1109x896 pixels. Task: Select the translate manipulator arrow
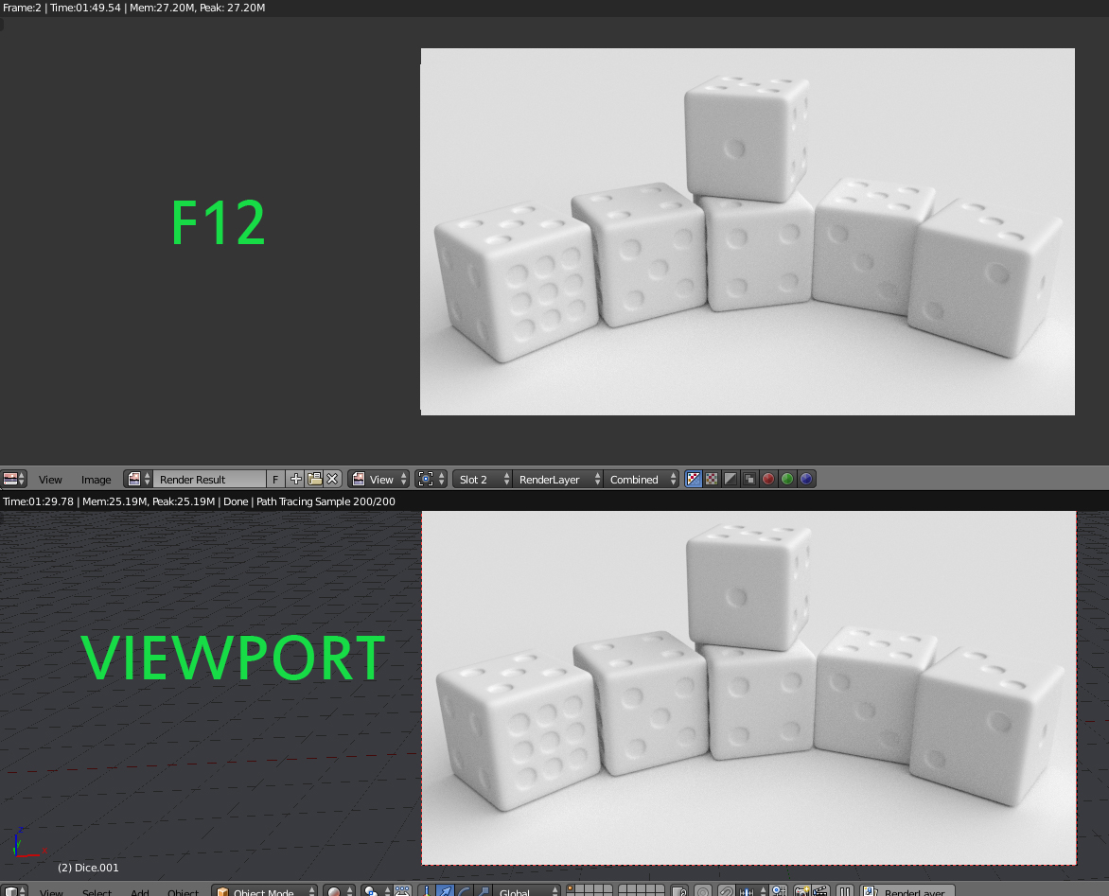coord(444,892)
